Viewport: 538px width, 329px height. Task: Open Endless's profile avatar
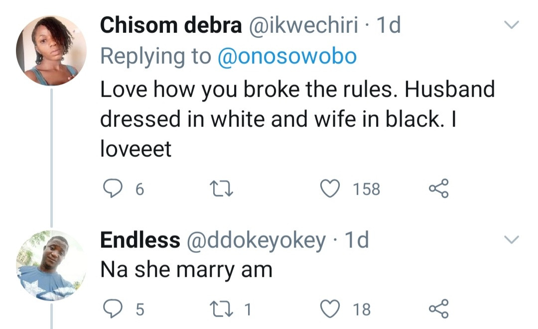pos(51,266)
